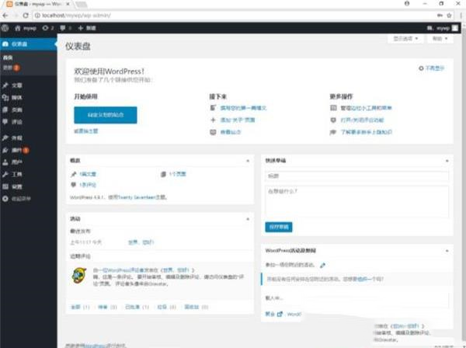Collapse the 概览 widget with its arrow
Screen dimensions: 466x348
pos(250,159)
